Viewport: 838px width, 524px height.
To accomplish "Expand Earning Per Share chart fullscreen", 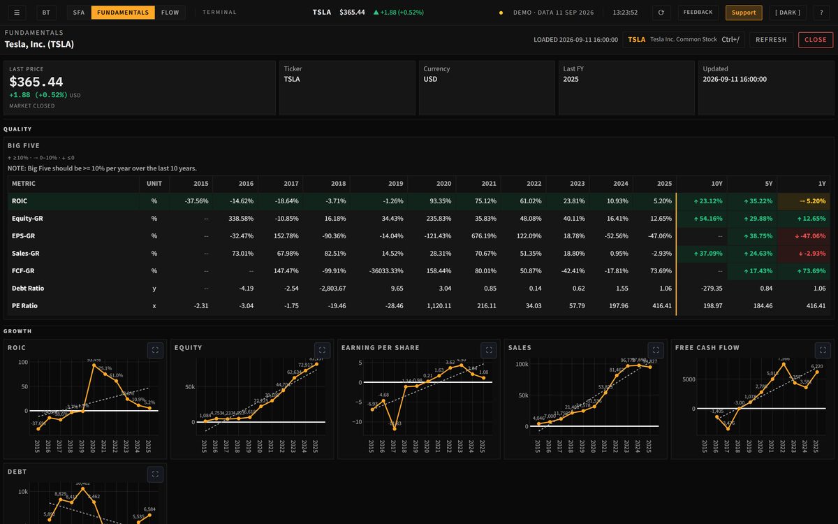I will [x=489, y=350].
